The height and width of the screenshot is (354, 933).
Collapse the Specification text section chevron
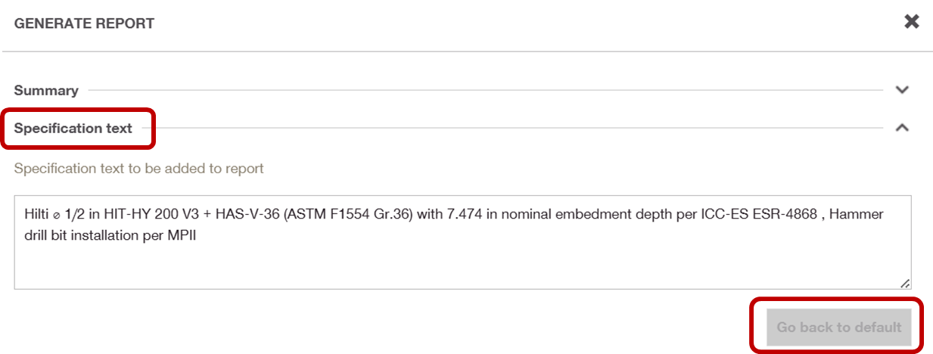pyautogui.click(x=901, y=128)
